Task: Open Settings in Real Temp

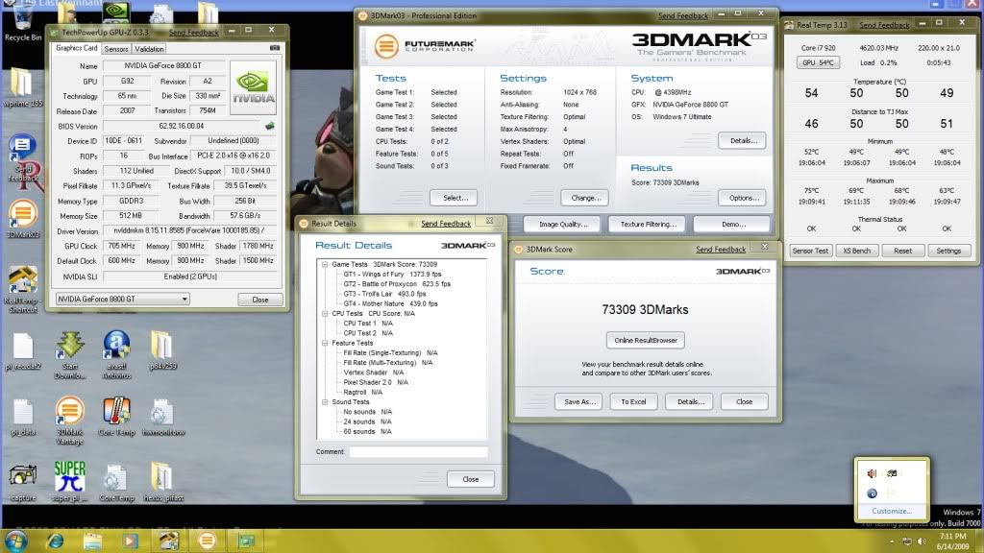Action: [x=948, y=251]
